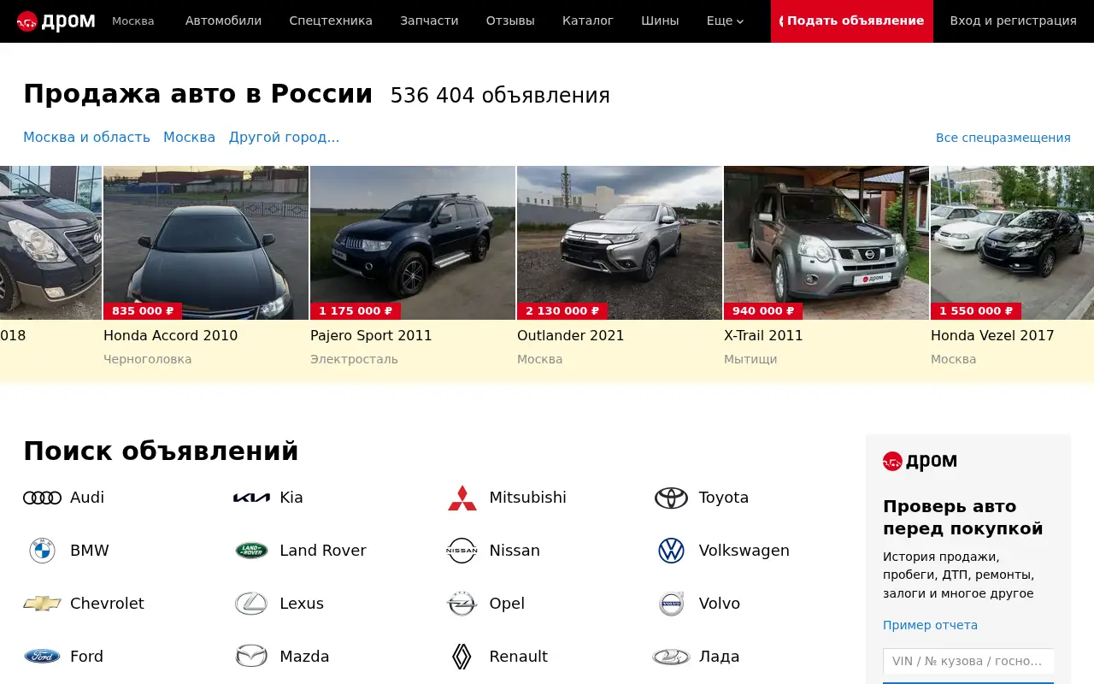Click the Outlander 2021 listing title

(571, 335)
